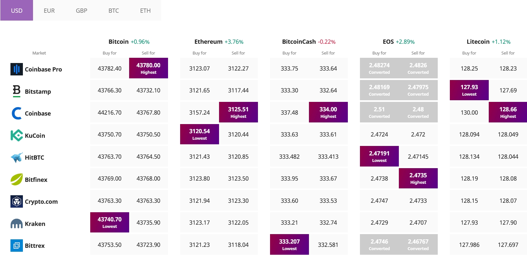527x255 pixels.
Task: Open the Kraken market name link
Action: pyautogui.click(x=35, y=224)
